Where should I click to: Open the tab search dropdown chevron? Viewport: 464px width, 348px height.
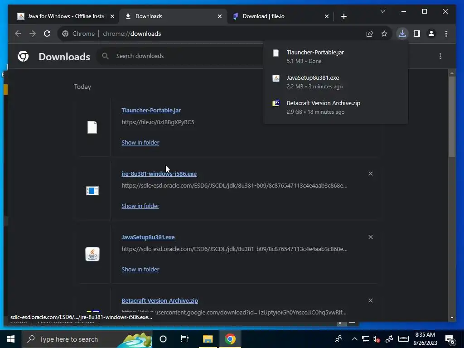click(382, 11)
